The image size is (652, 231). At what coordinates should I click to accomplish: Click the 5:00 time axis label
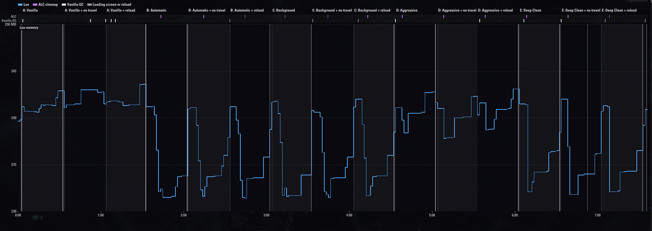[x=432, y=216]
